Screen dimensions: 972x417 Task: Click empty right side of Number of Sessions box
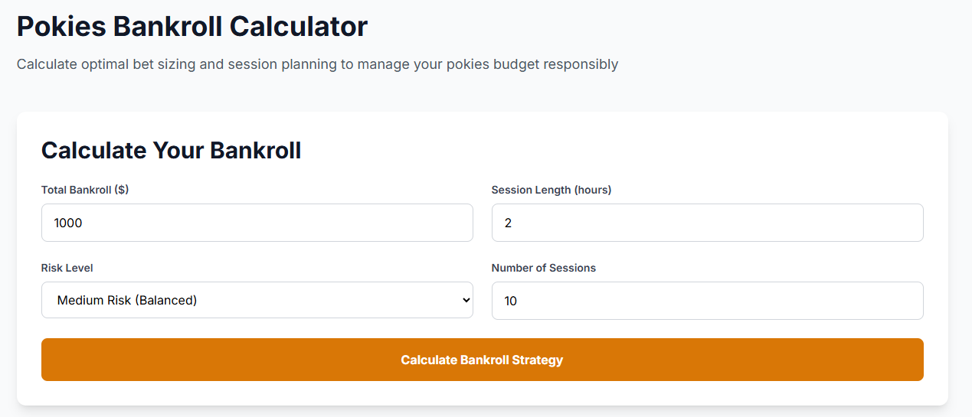(x=843, y=301)
